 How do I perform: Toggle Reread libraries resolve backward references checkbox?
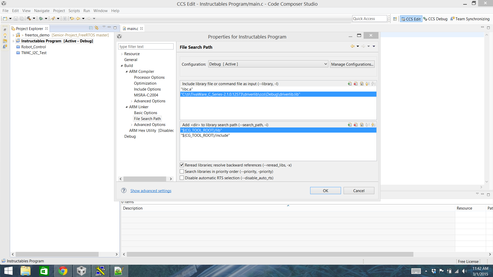pyautogui.click(x=182, y=165)
